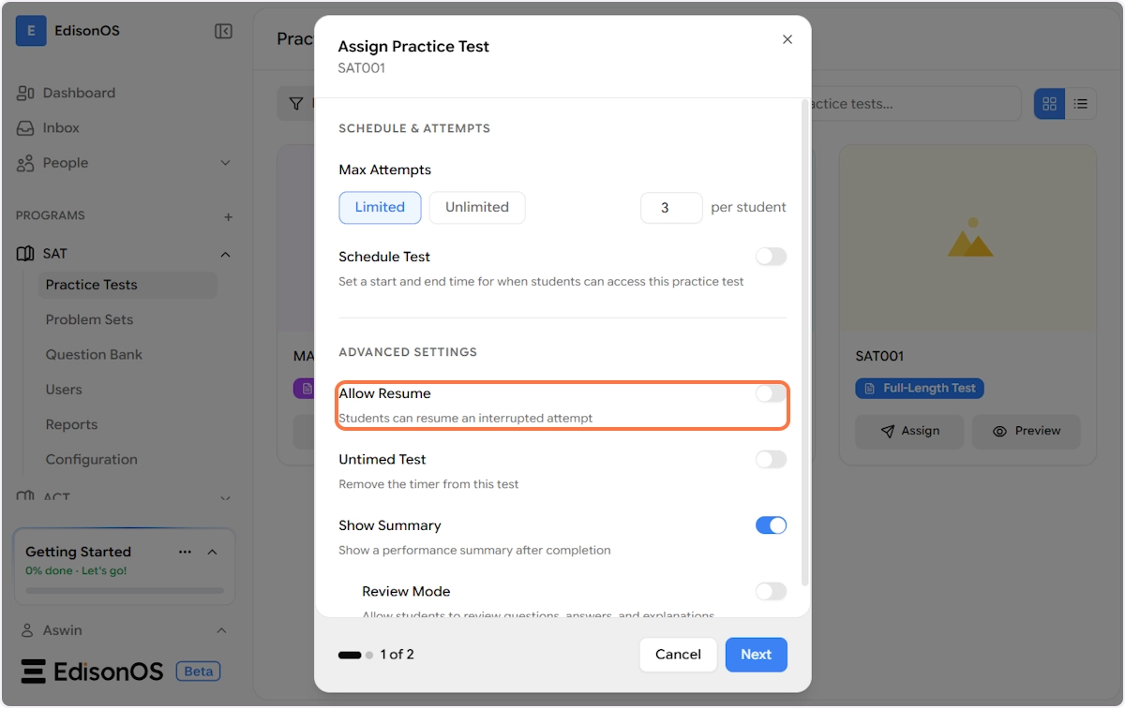The height and width of the screenshot is (708, 1125).
Task: Turn on the Untimed Test toggle
Action: point(771,460)
